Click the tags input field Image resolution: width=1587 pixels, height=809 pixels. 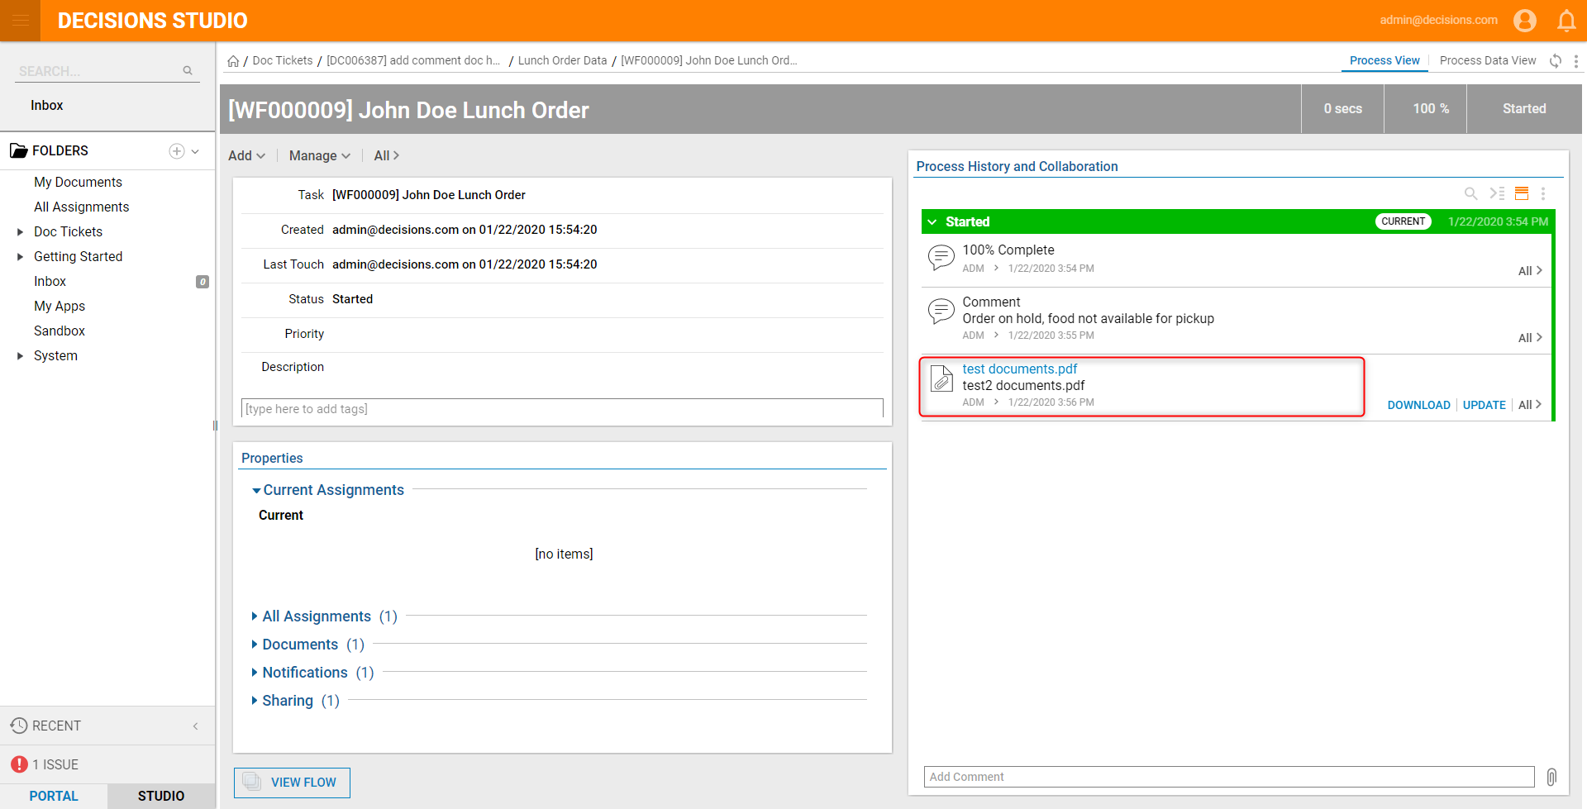(562, 409)
